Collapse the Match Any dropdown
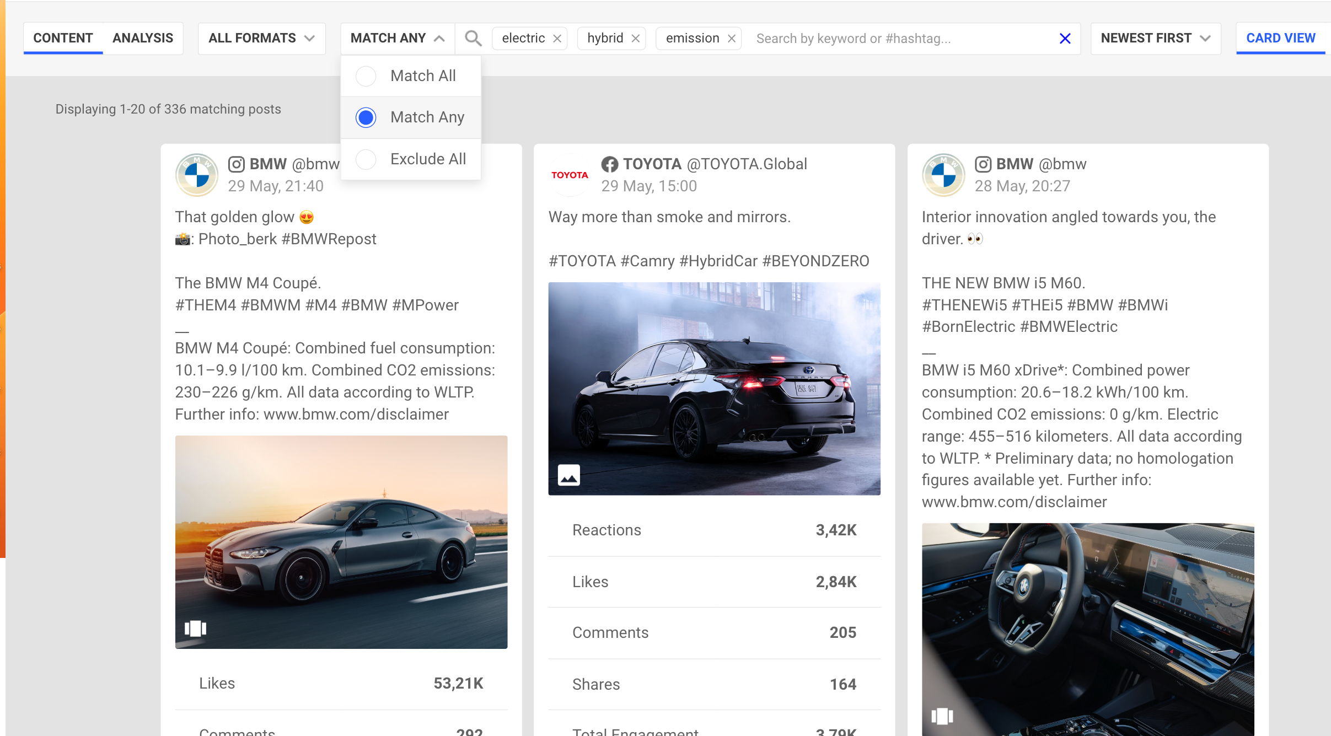 398,39
